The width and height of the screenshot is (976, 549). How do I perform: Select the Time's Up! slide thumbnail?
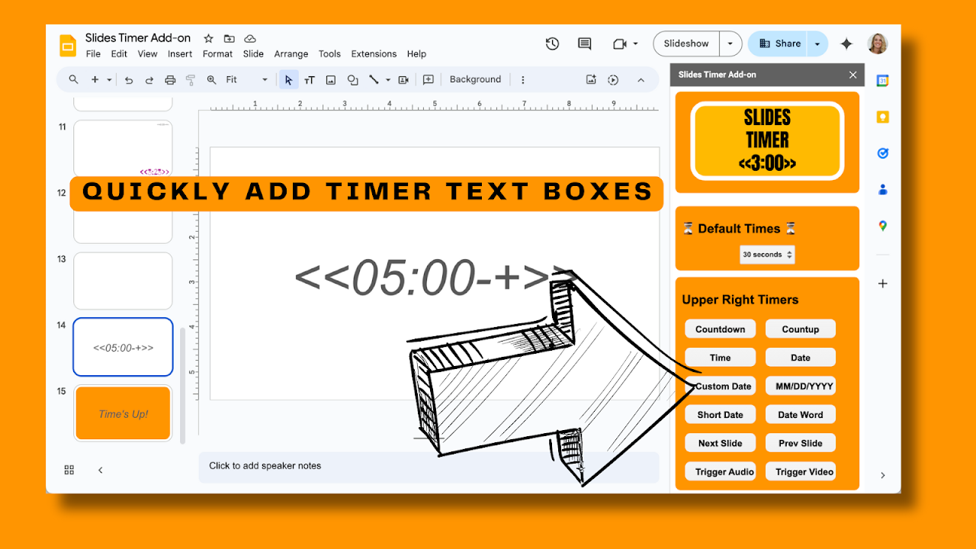(x=123, y=413)
